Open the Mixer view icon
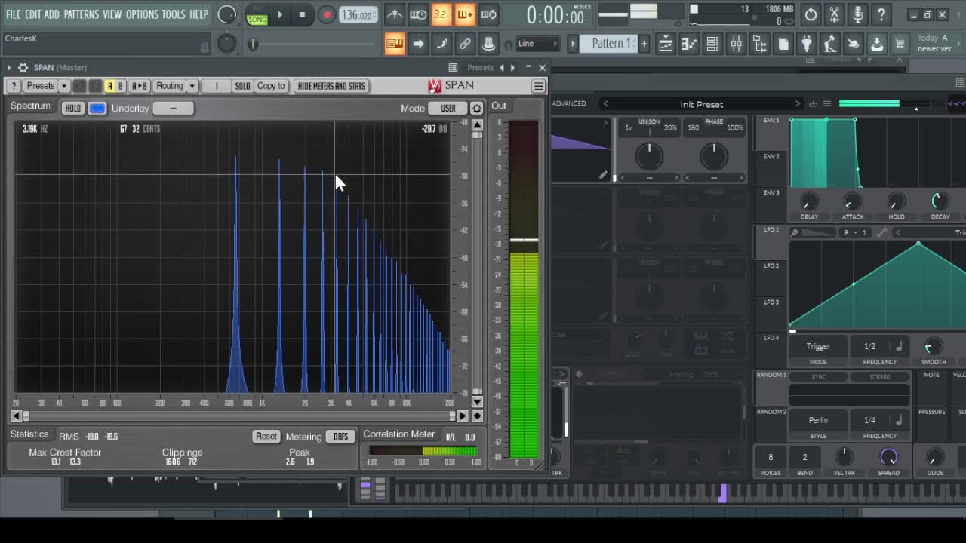 (736, 44)
